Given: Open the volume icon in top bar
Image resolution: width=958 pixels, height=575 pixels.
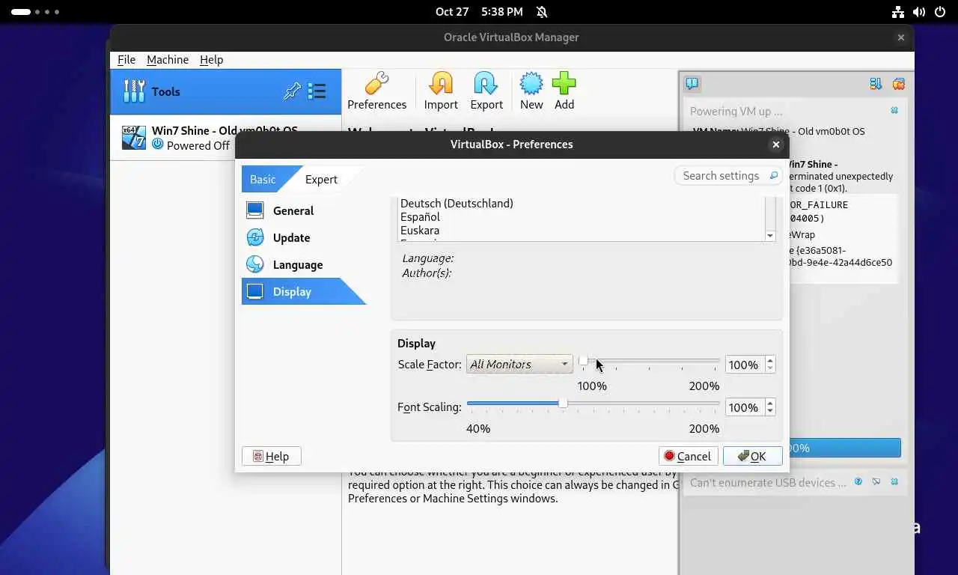Looking at the screenshot, I should [x=919, y=12].
